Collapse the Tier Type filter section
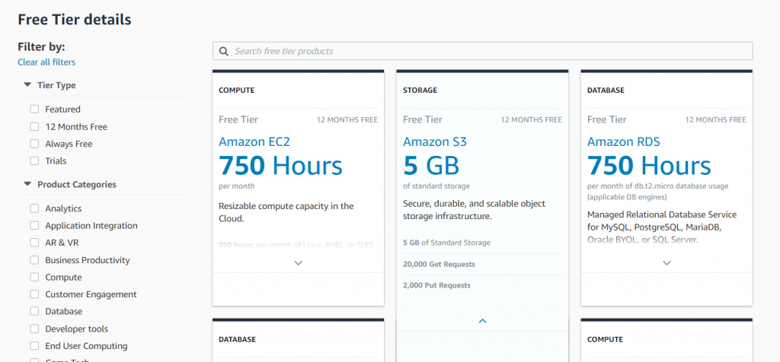The width and height of the screenshot is (780, 362). (x=28, y=85)
